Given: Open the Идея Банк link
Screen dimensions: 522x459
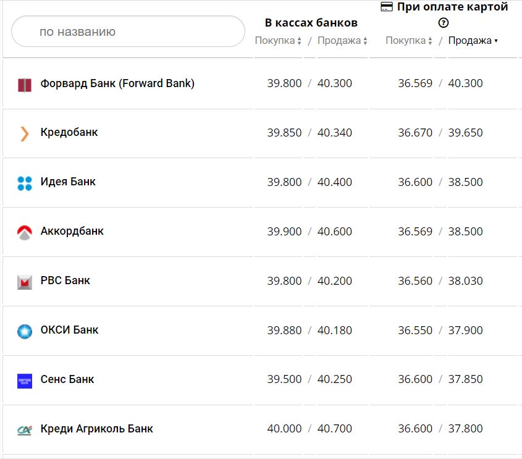Looking at the screenshot, I should click(x=68, y=182).
